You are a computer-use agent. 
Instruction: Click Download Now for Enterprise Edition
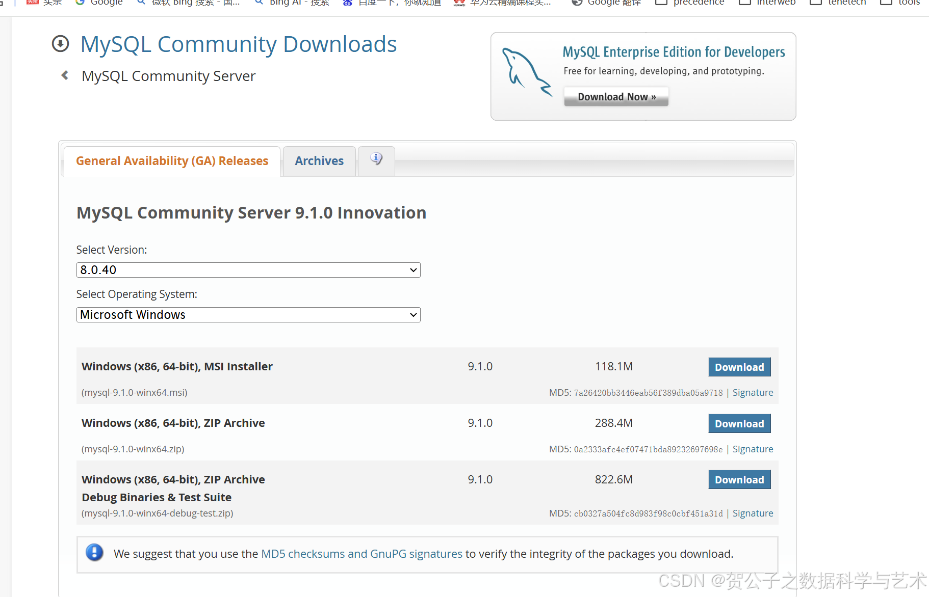(616, 97)
